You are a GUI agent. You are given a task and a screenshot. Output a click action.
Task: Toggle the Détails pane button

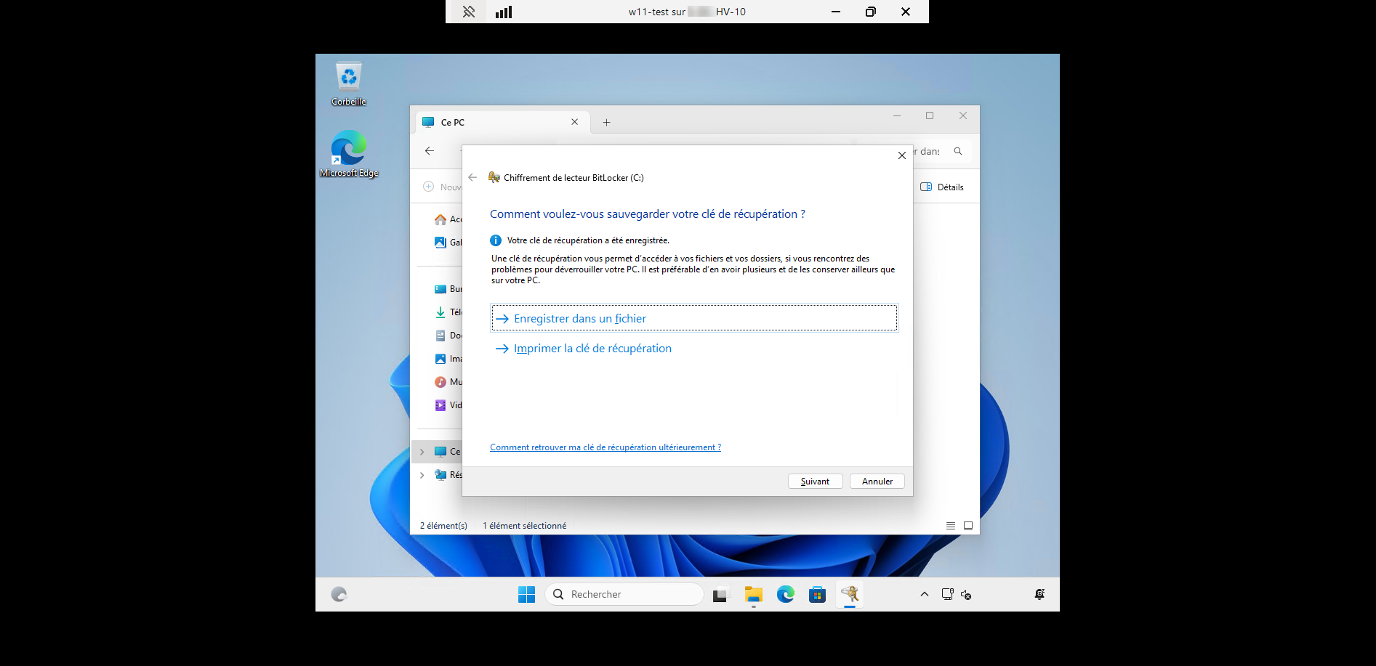pyautogui.click(x=942, y=187)
